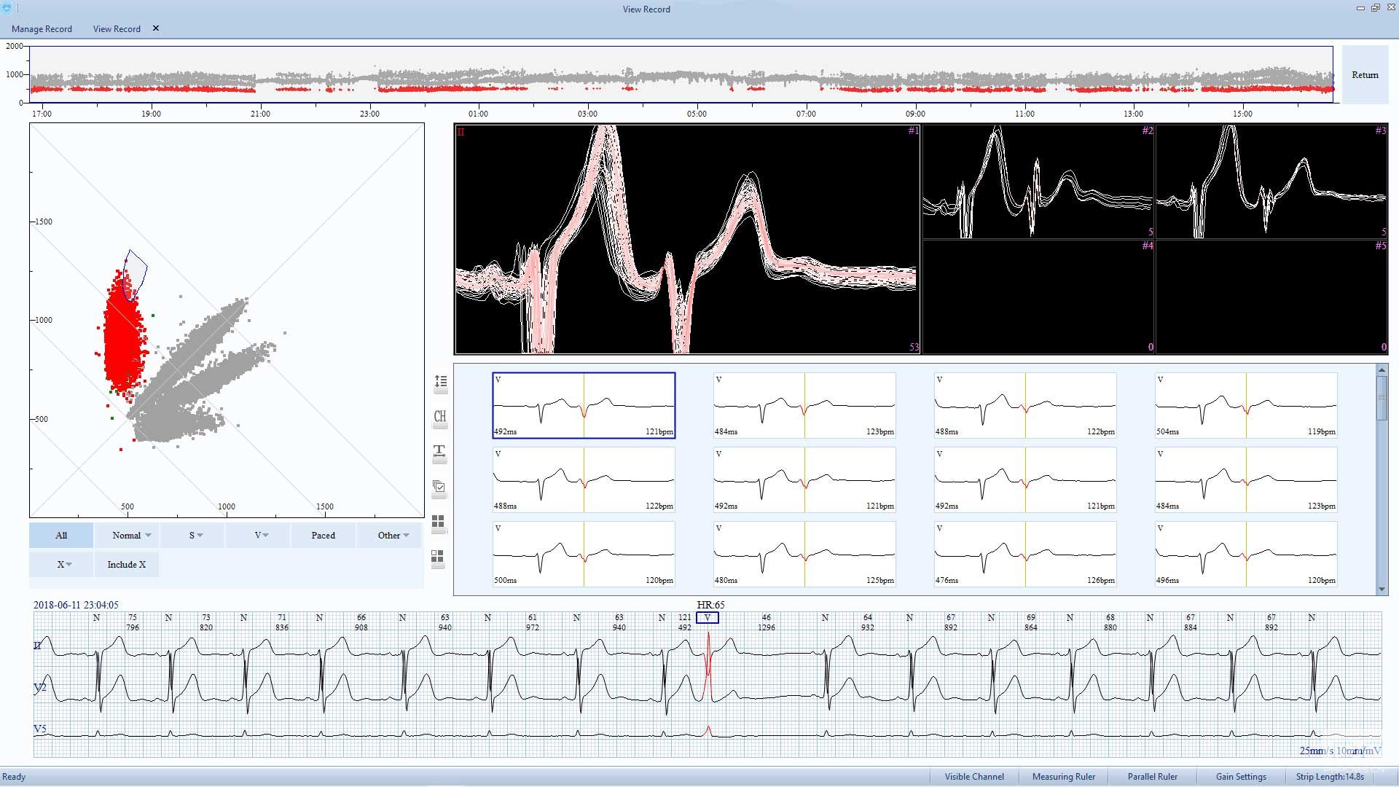Click the text width measure icon
Viewport: 1399px width, 787px height.
point(439,453)
